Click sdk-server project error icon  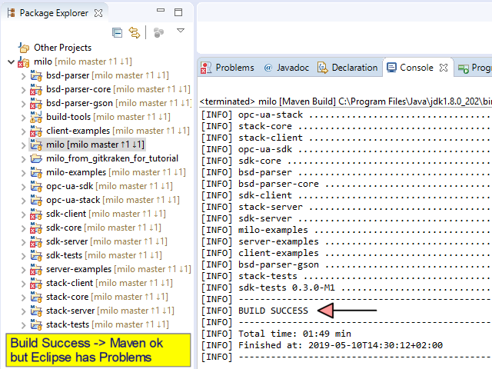tap(36, 241)
